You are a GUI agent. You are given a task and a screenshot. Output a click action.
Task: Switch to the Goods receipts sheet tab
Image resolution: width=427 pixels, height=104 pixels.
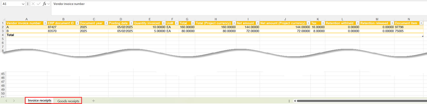pyautogui.click(x=68, y=101)
